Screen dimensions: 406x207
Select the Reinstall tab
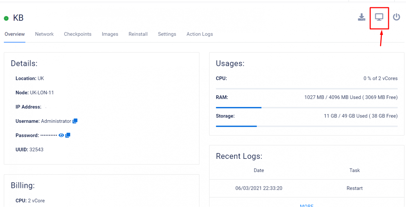coord(138,34)
